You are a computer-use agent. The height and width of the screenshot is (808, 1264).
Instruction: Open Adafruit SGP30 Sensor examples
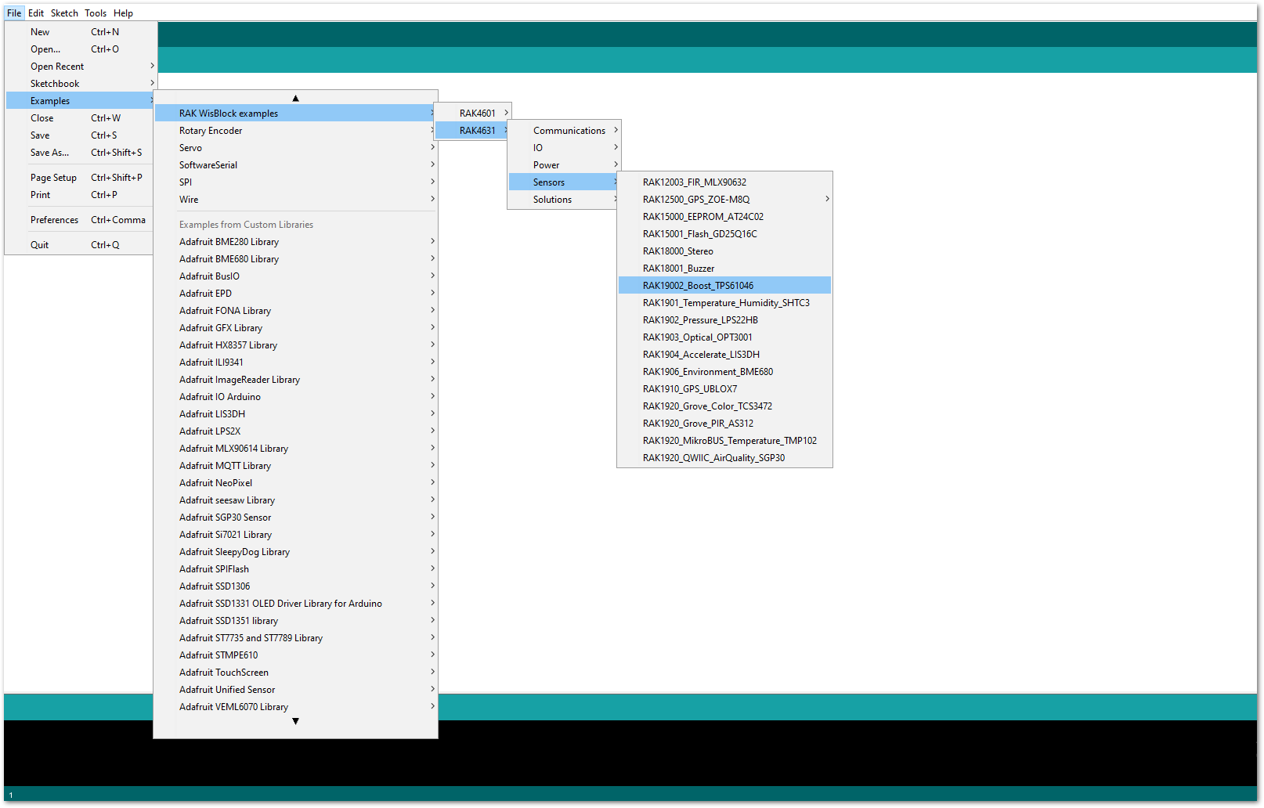coord(295,518)
